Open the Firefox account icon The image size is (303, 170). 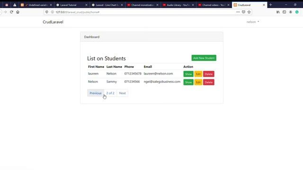[291, 12]
